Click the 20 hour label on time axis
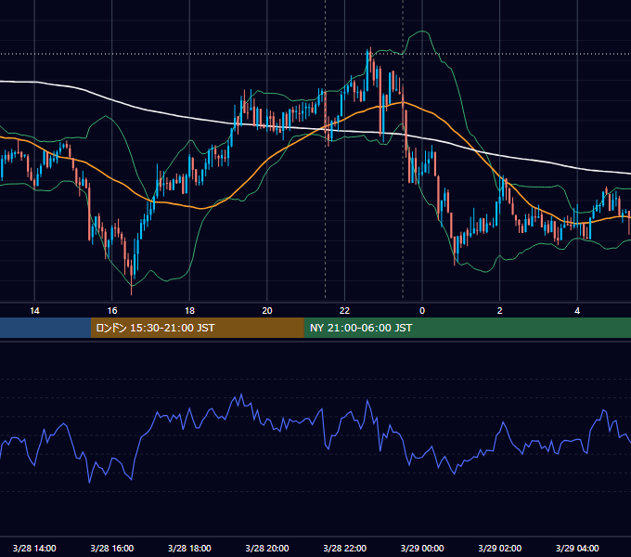Image resolution: width=631 pixels, height=557 pixels. point(267,311)
